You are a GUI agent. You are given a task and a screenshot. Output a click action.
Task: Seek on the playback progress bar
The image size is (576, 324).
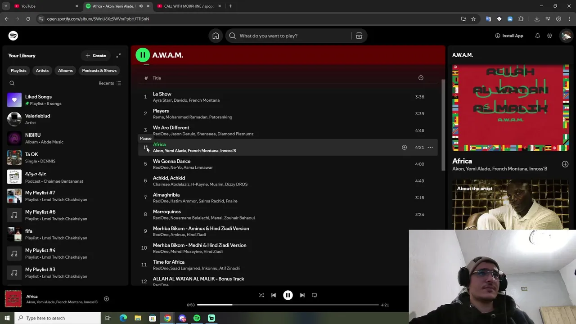coord(288,305)
